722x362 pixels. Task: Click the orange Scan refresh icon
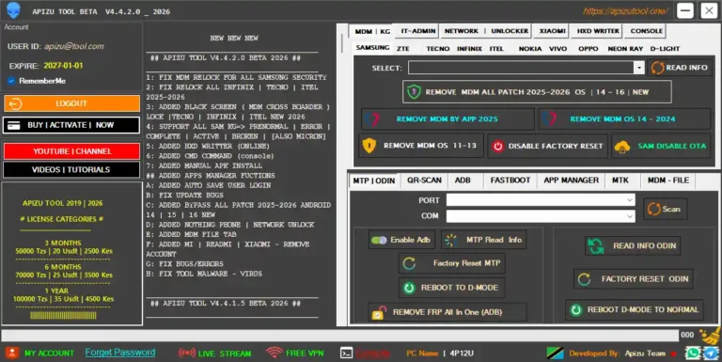653,209
